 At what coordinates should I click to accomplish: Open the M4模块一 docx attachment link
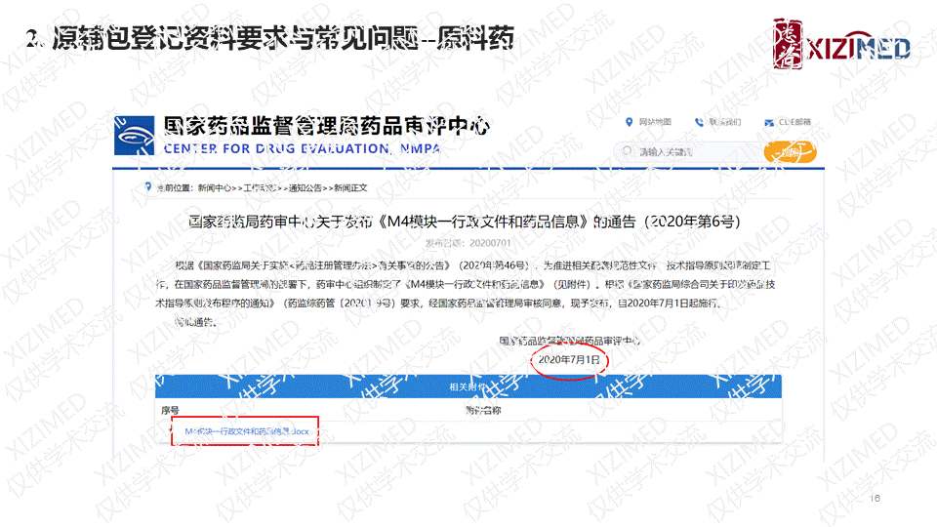click(x=246, y=430)
